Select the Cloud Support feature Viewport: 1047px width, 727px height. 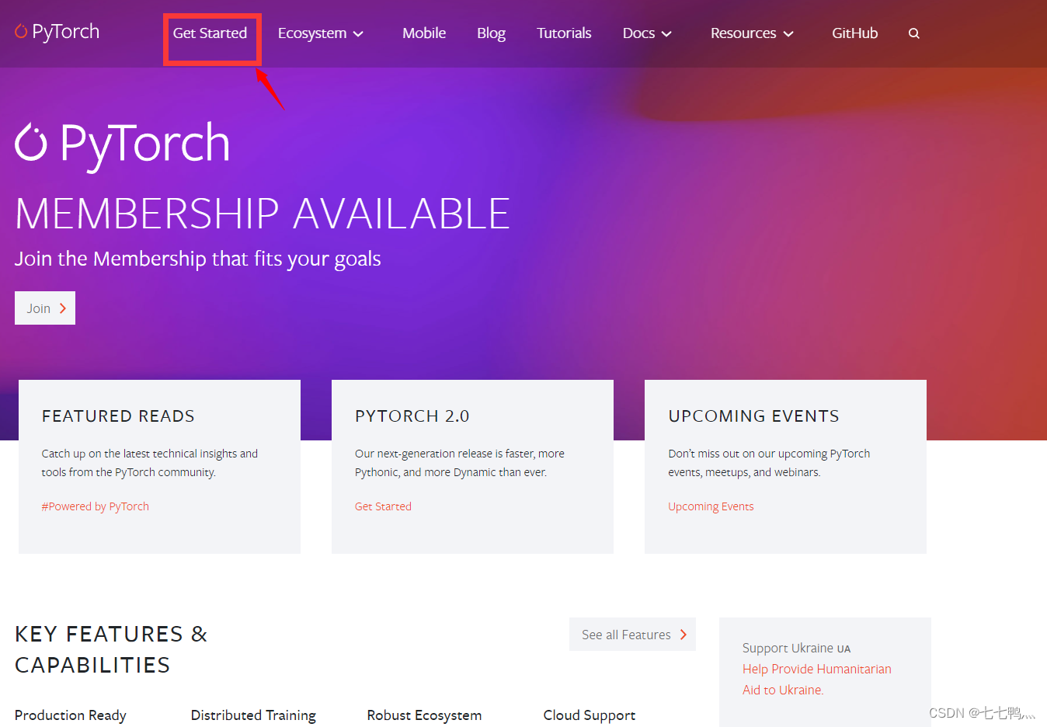(x=589, y=715)
